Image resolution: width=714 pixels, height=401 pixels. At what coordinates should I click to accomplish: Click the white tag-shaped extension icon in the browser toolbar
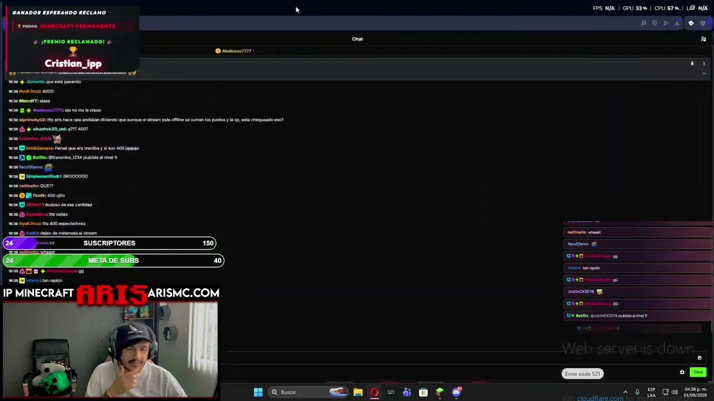tap(691, 23)
